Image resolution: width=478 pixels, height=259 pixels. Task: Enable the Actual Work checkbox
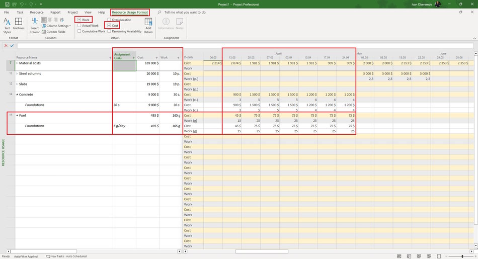coord(79,26)
